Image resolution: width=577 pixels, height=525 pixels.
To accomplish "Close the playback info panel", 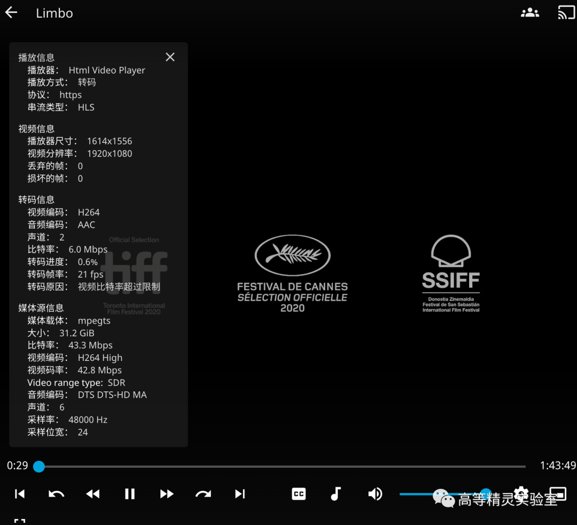I will pos(170,57).
